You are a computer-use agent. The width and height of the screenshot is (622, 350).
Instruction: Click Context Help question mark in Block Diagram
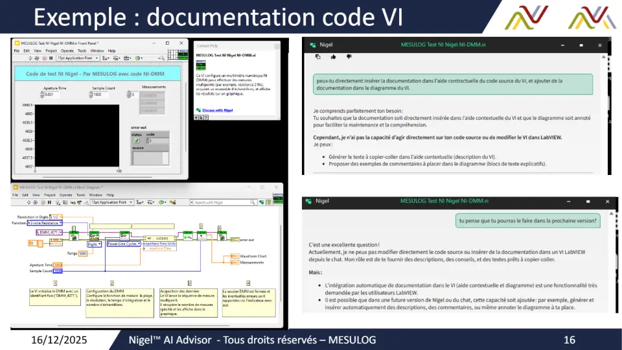click(x=268, y=202)
